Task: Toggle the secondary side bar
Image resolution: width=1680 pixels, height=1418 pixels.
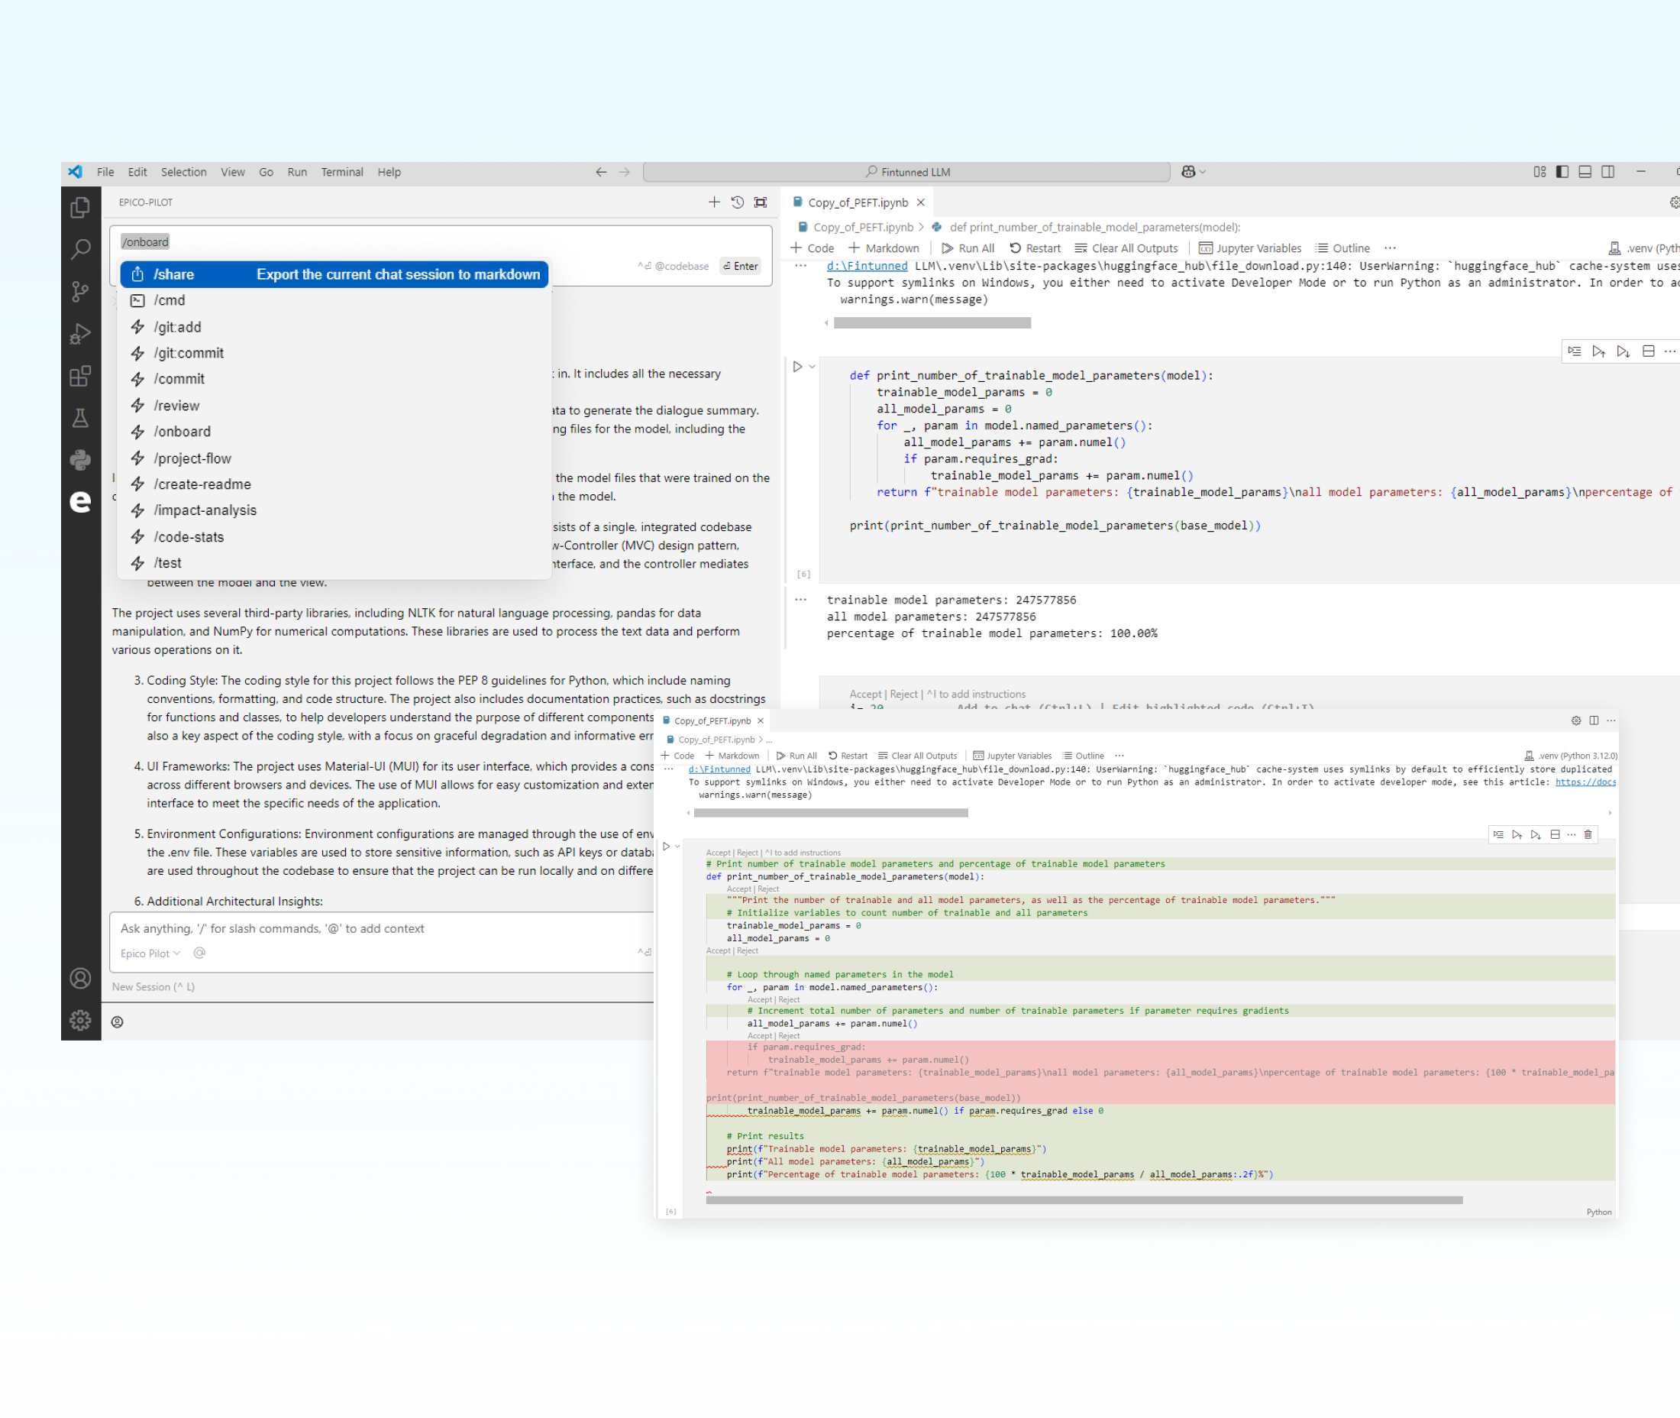Action: 1608,171
